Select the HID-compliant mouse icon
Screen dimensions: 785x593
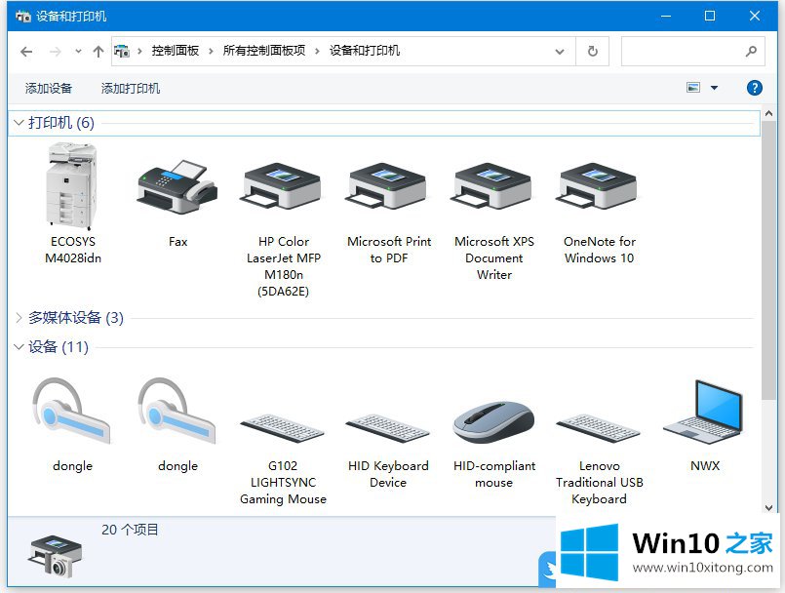493,422
